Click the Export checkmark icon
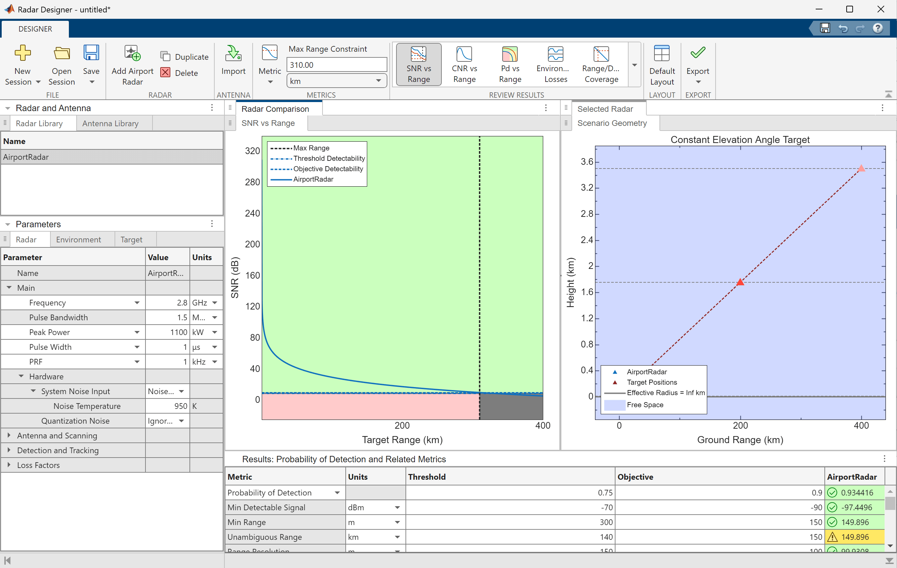Viewport: 897px width, 568px height. [698, 53]
